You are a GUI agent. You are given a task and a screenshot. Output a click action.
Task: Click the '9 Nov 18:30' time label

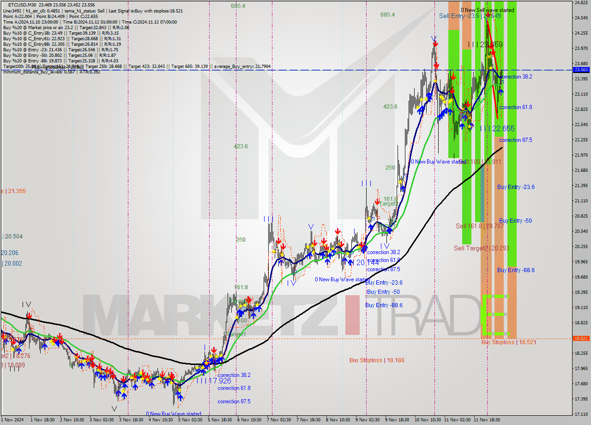[x=397, y=420]
